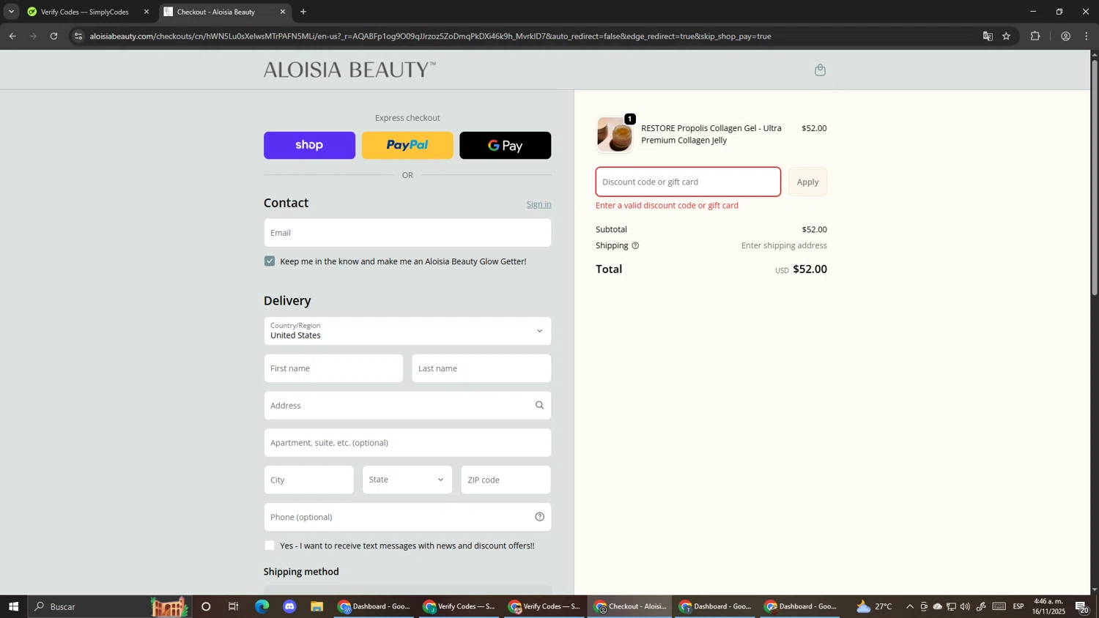
Task: Expand the State dropdown
Action: [x=407, y=480]
